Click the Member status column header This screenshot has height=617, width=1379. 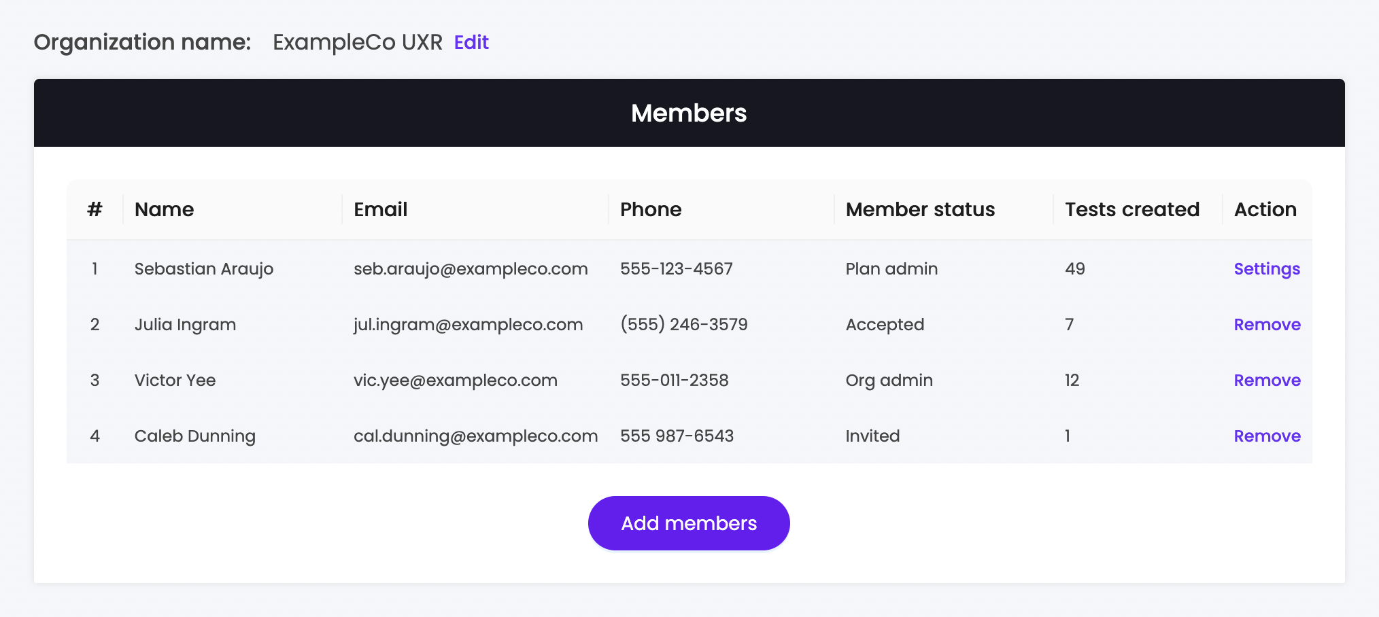click(x=920, y=209)
